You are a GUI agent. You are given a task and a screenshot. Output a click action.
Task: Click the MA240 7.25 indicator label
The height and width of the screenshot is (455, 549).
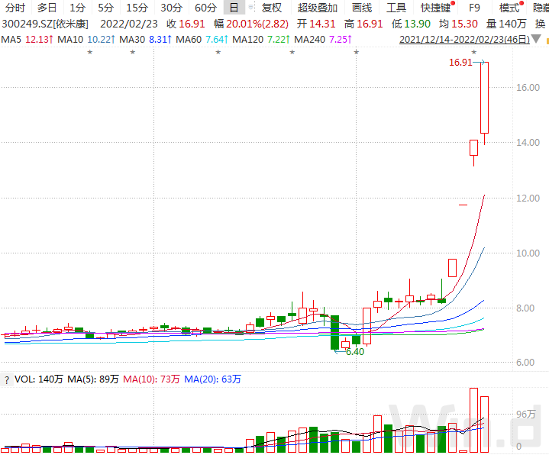click(x=323, y=40)
